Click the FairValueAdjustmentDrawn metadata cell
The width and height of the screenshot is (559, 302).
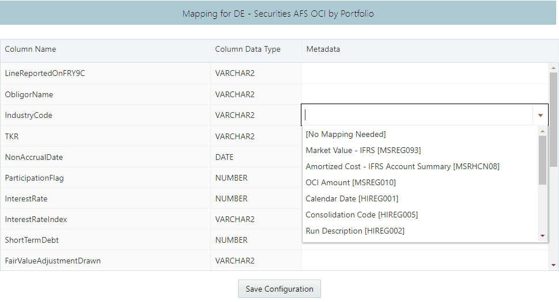click(x=425, y=261)
